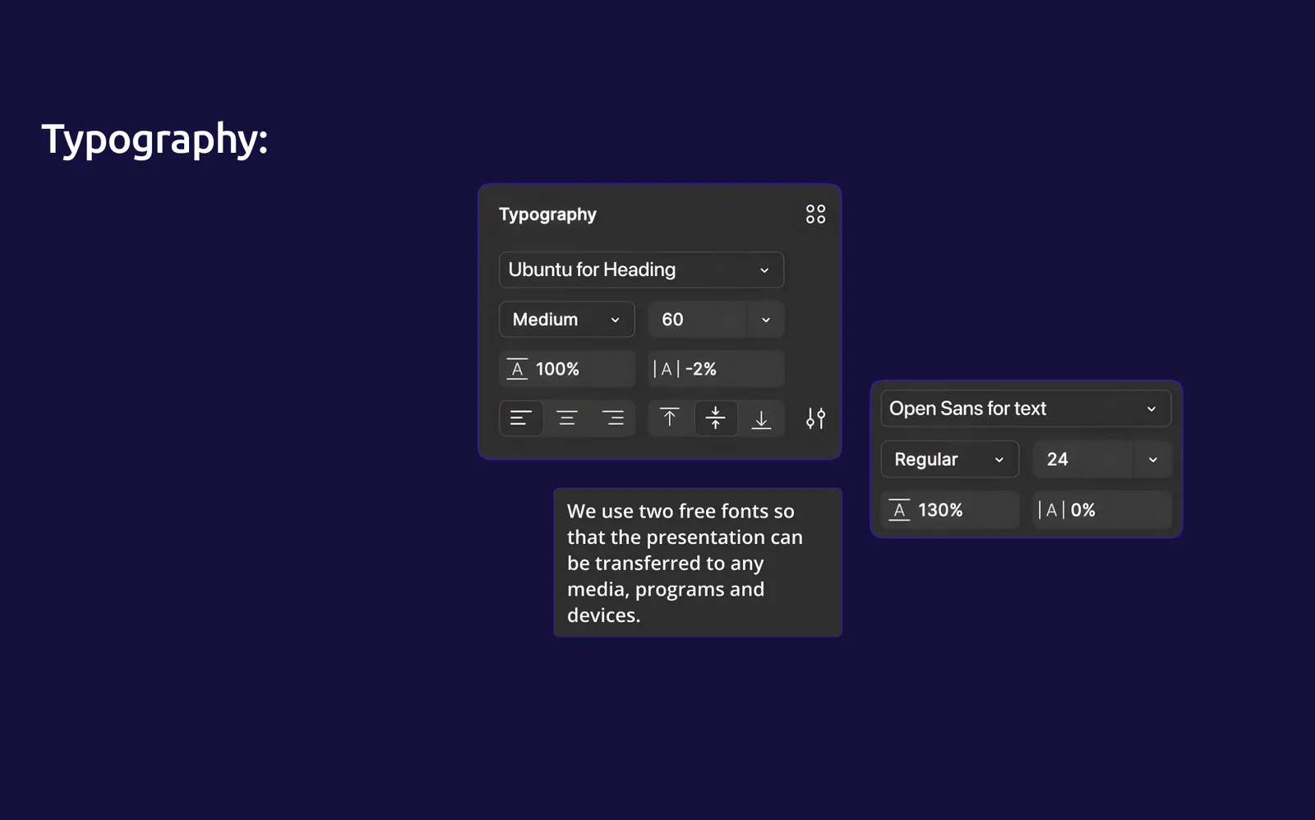
Task: Open the Regular font weight dropdown
Action: 950,459
